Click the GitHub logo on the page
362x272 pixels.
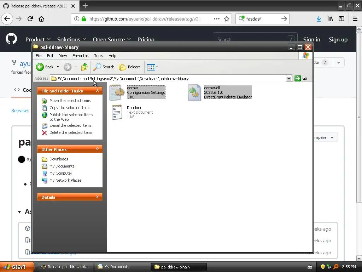[11, 39]
